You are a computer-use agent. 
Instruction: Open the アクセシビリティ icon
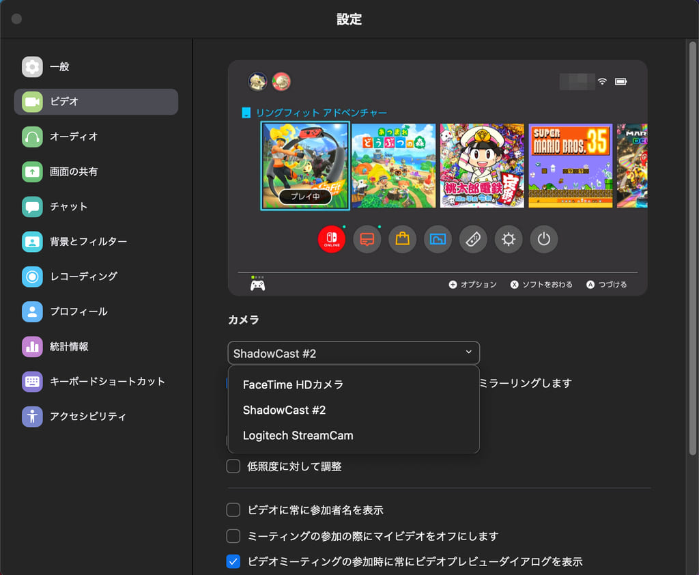click(32, 417)
